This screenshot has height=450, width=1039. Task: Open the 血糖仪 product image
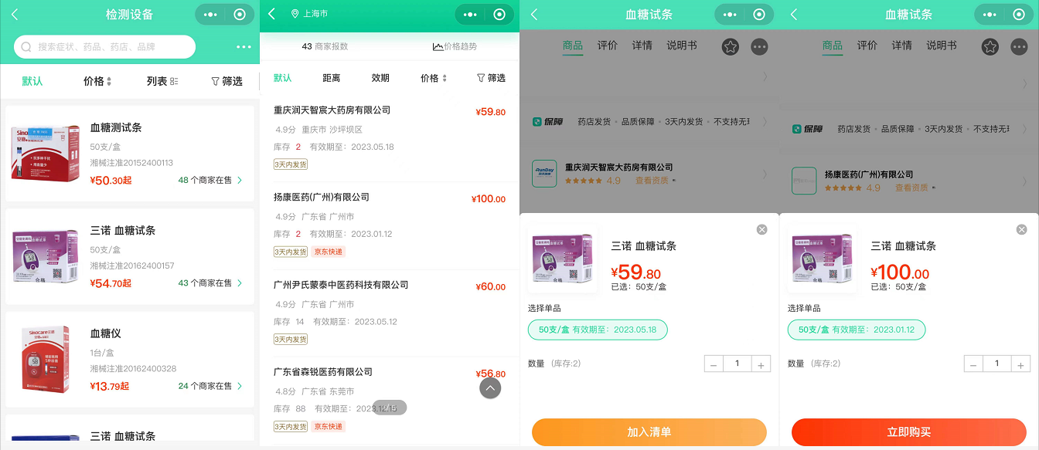coord(46,359)
